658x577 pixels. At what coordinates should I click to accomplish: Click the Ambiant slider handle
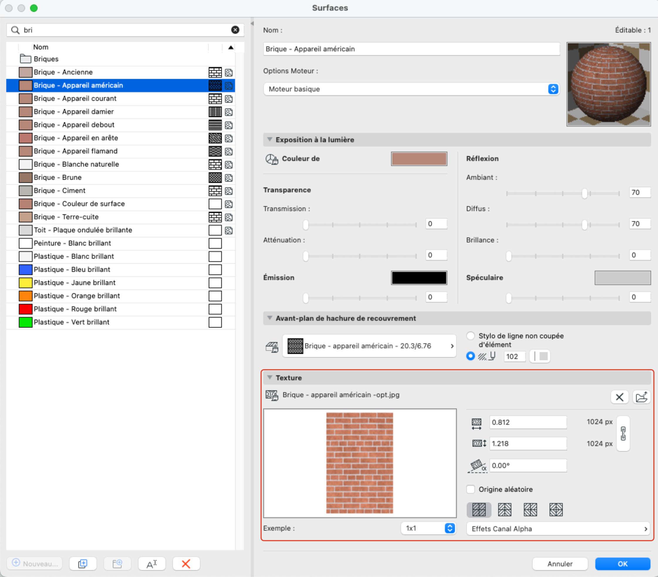(x=584, y=193)
